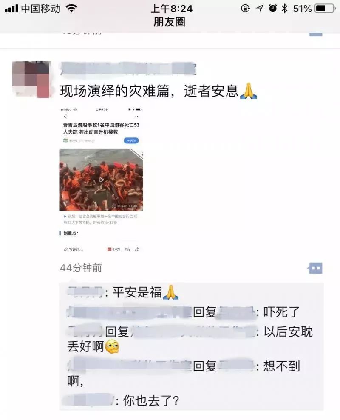Open three-dot menu in embedded article
340x420 pixels.
pos(137,117)
